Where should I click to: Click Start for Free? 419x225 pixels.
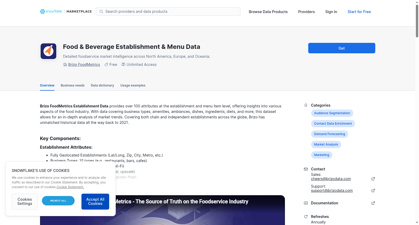pyautogui.click(x=359, y=12)
